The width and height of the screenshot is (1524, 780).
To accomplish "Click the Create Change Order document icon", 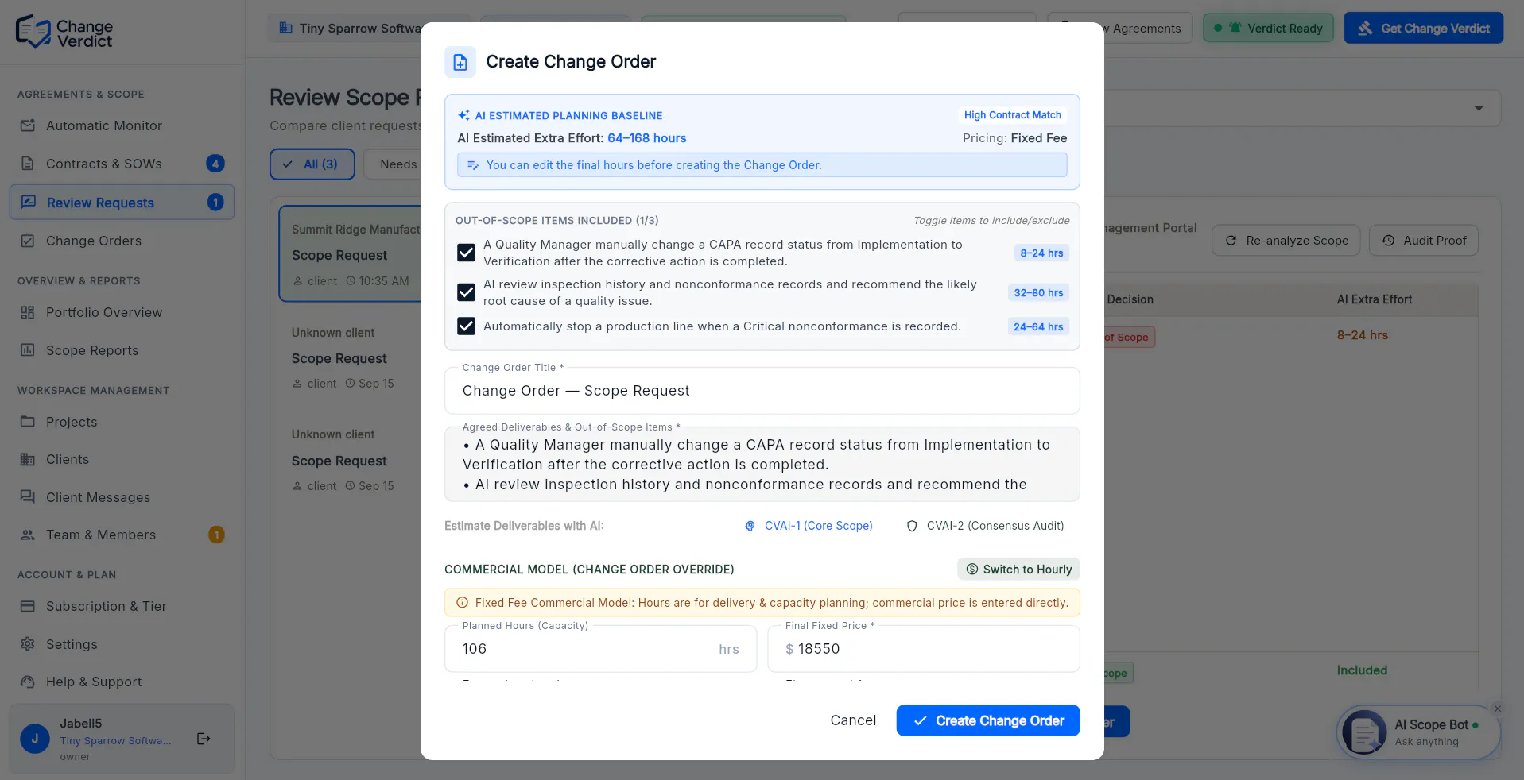I will pyautogui.click(x=460, y=62).
